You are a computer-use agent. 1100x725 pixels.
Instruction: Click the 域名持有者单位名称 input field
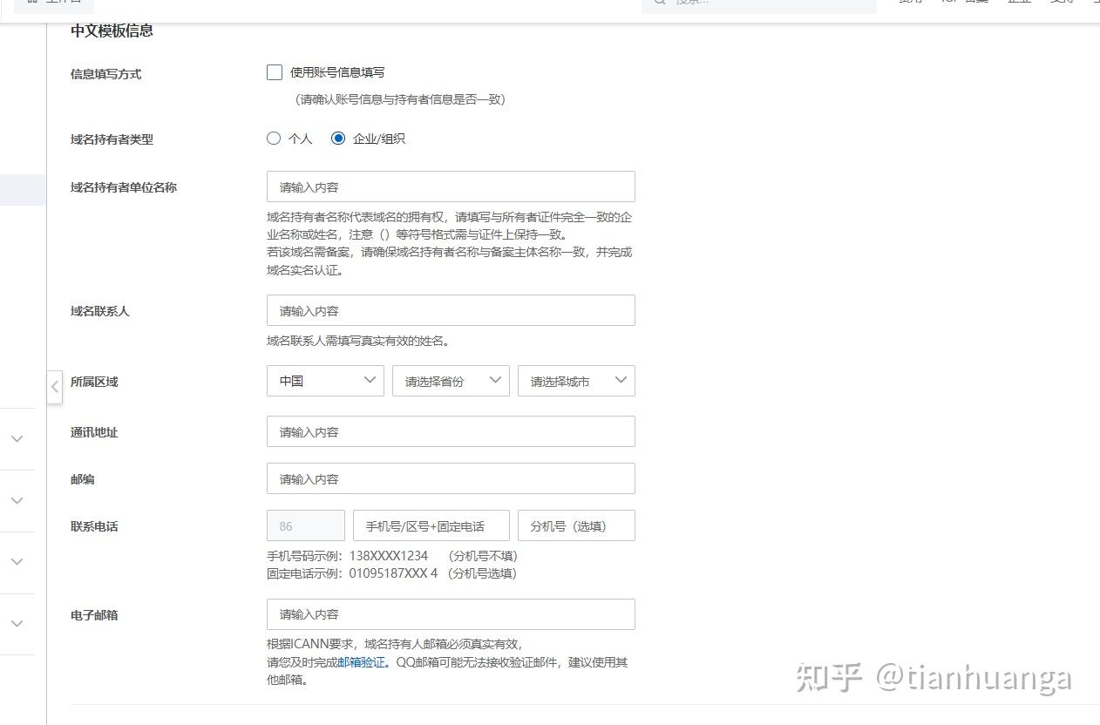tap(451, 186)
